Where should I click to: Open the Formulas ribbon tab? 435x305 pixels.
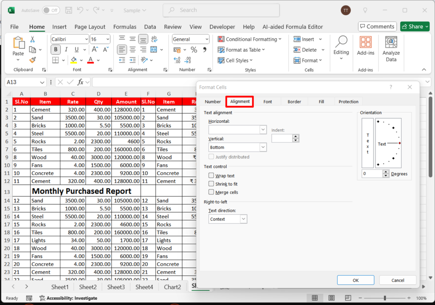pos(125,27)
